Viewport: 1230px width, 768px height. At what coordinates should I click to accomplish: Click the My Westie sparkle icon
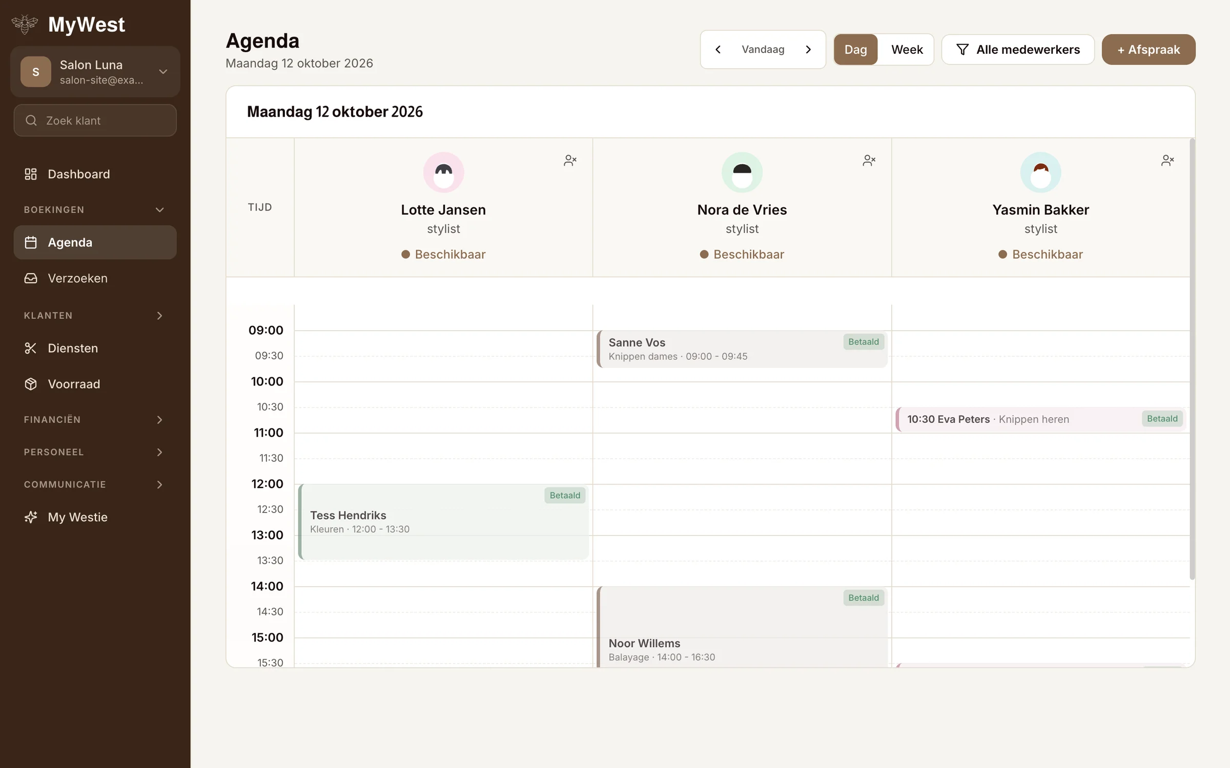click(x=31, y=517)
